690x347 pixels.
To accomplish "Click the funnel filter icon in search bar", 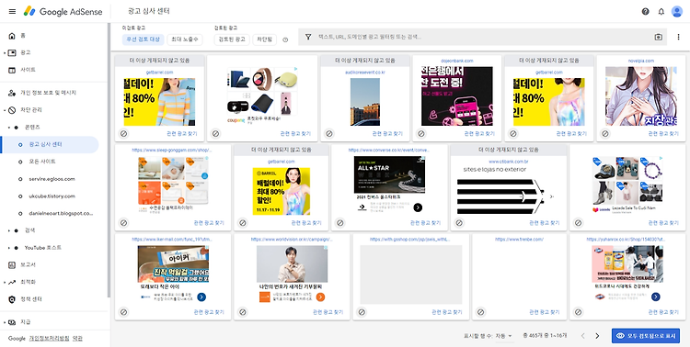I will pyautogui.click(x=308, y=38).
